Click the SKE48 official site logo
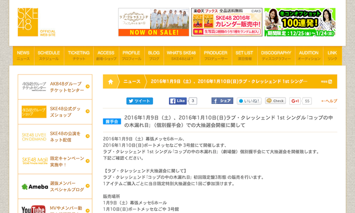Image resolution: width=355 pixels, height=213 pixels. (x=36, y=22)
